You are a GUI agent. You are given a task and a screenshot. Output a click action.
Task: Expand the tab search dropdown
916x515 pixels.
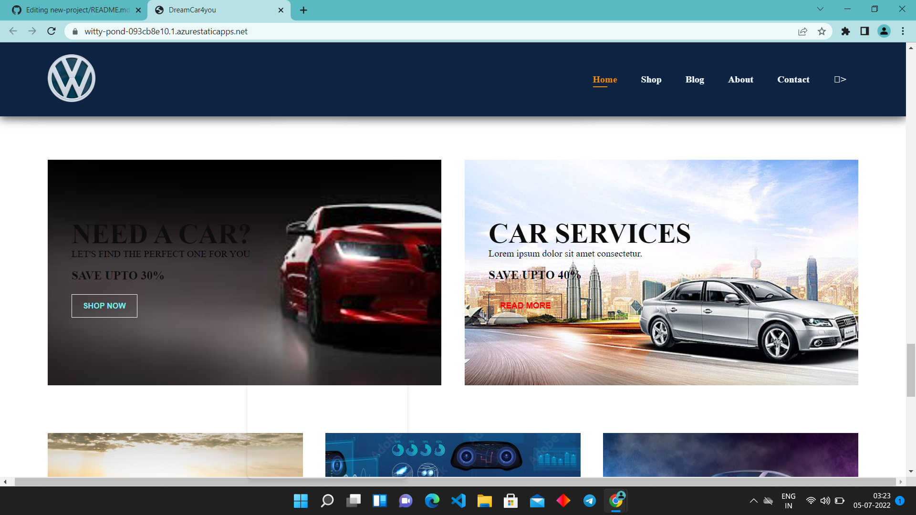pos(820,9)
